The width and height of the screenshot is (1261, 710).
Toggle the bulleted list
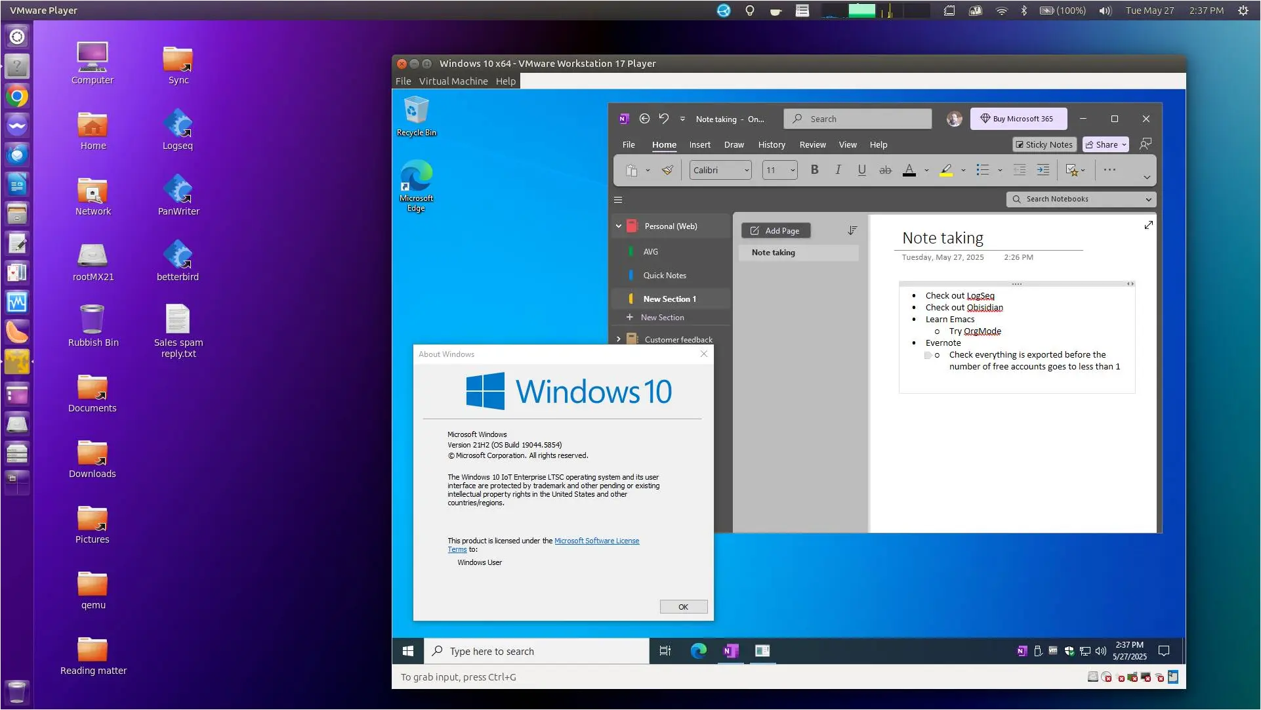(x=982, y=170)
